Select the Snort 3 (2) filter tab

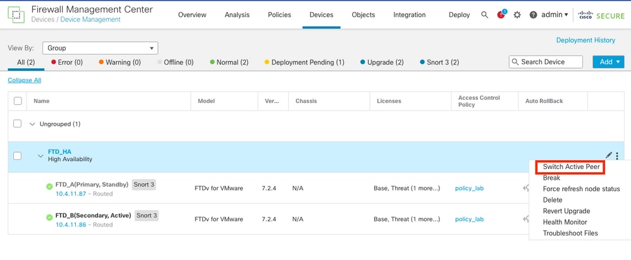coord(439,62)
